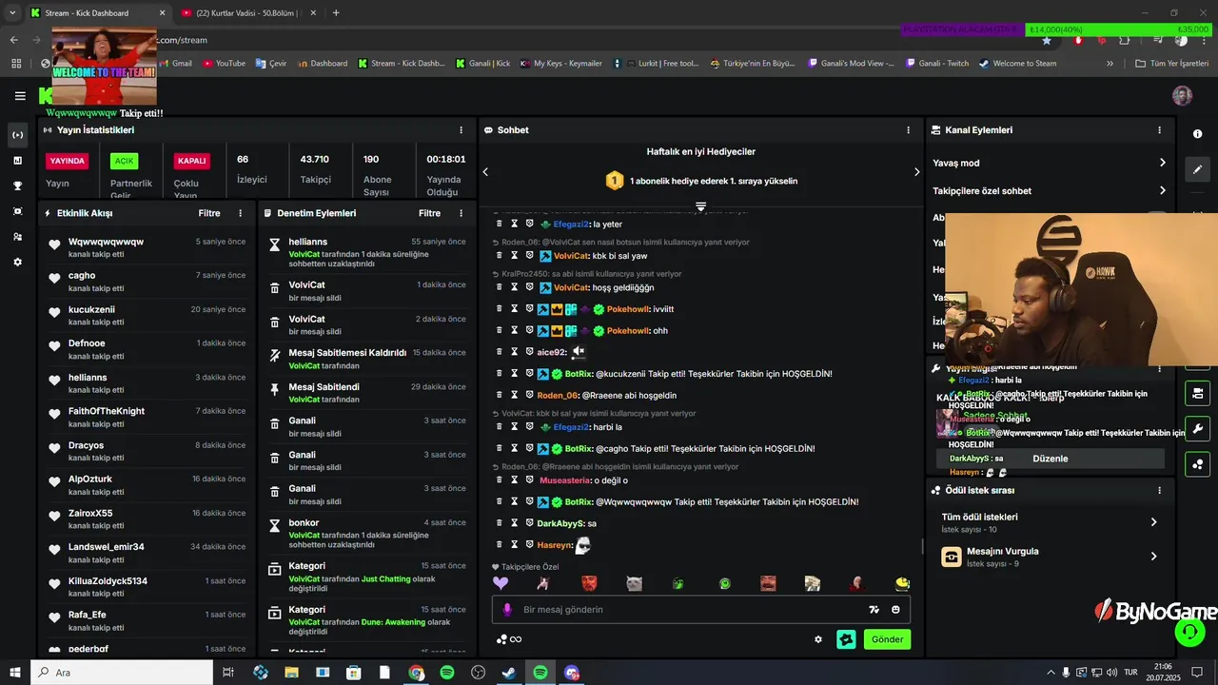Collapse the gifters banner with the chevron
Viewport: 1218px width, 685px height.
(700, 206)
